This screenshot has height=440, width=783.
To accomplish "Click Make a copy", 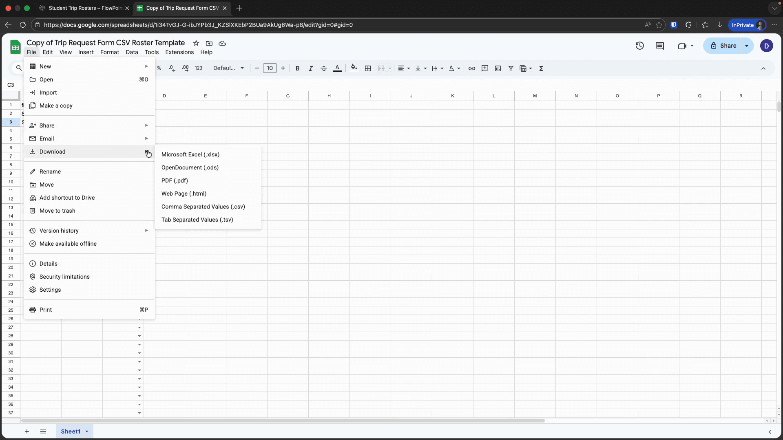I will [89, 106].
